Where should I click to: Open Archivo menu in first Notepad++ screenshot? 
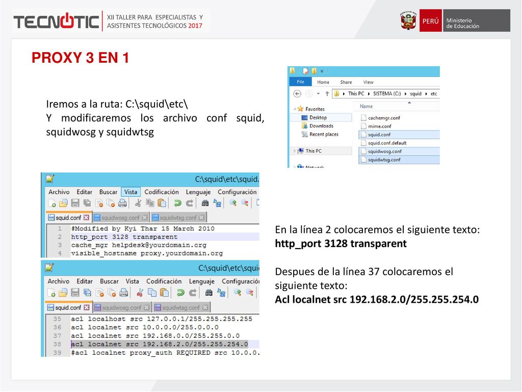coord(59,192)
